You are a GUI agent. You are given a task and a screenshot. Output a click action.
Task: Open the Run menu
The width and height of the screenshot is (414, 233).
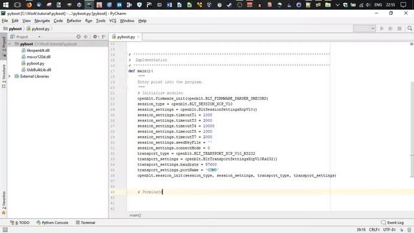point(89,21)
